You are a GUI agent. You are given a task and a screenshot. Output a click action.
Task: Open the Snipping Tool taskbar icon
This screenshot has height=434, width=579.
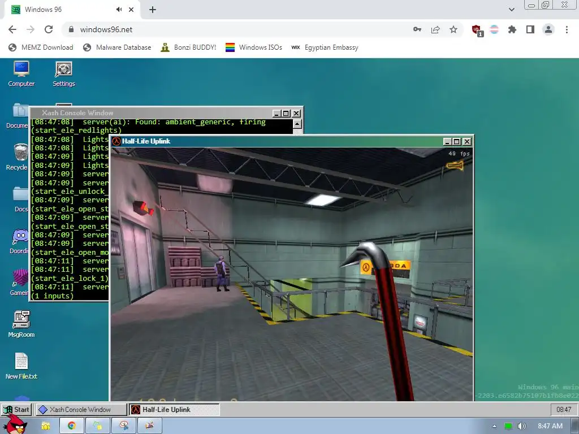124,426
